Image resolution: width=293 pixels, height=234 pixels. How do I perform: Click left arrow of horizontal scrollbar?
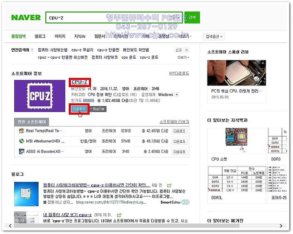point(10,226)
